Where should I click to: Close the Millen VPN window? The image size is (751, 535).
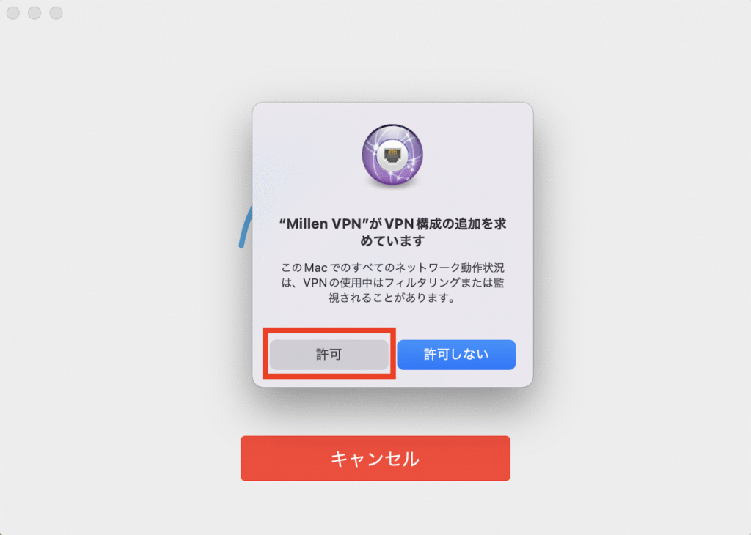click(13, 13)
